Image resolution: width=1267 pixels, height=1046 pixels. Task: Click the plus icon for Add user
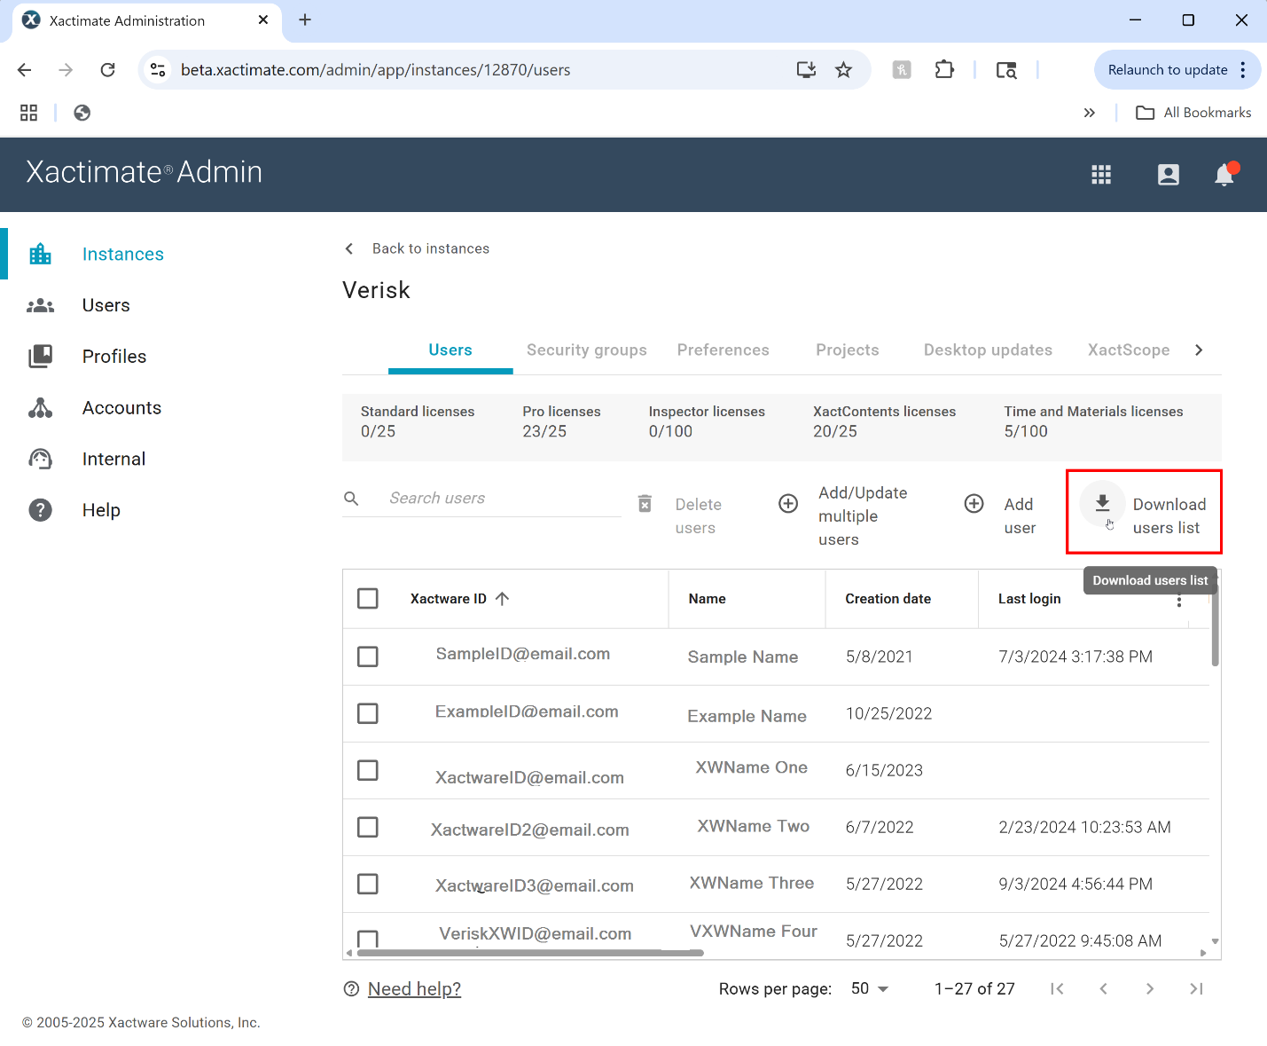pyautogui.click(x=974, y=504)
